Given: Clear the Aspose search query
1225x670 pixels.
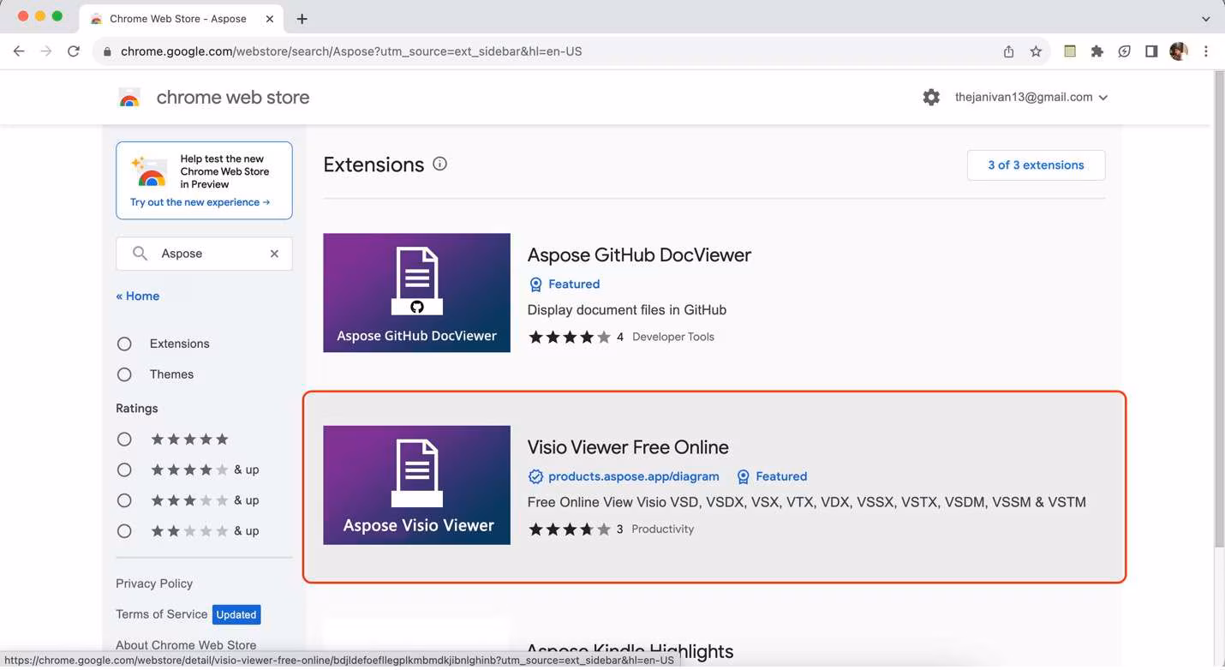Looking at the screenshot, I should [x=274, y=254].
